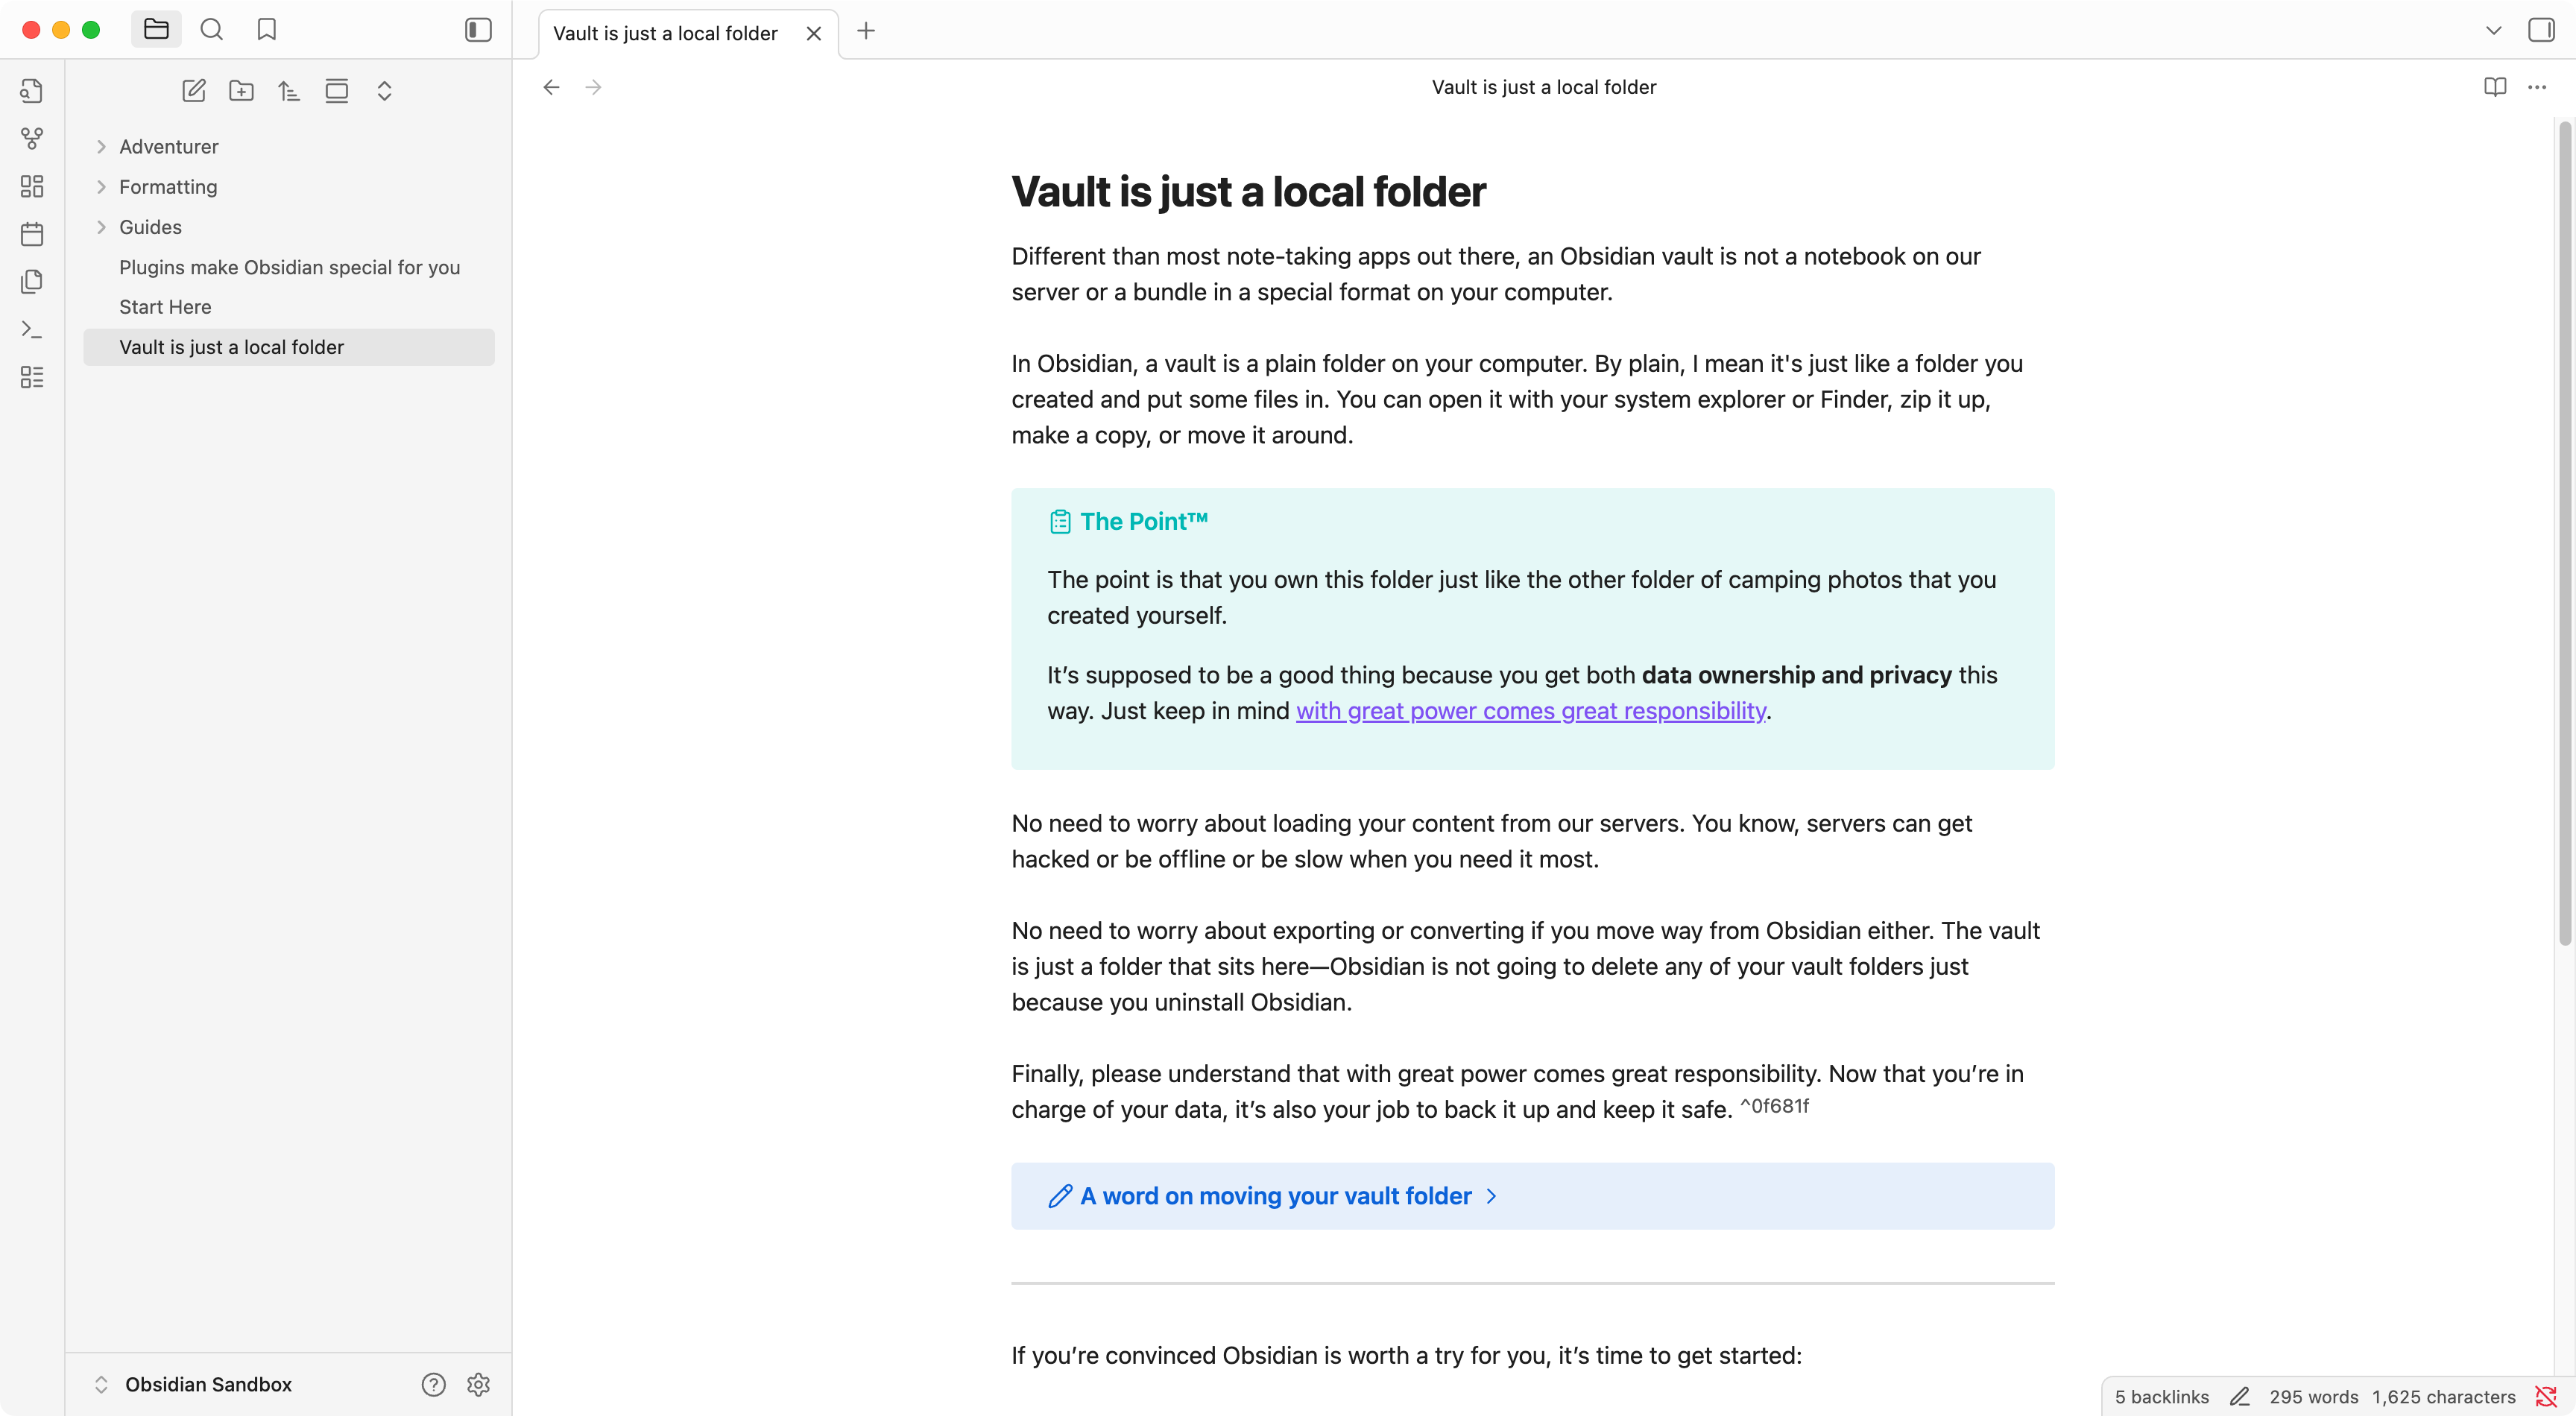Toggle the right sidebar
The width and height of the screenshot is (2576, 1416).
2541,30
